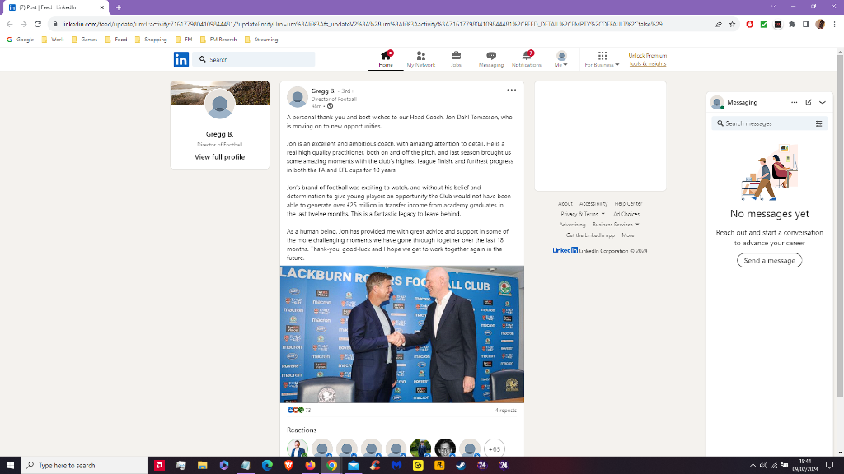Image resolution: width=844 pixels, height=474 pixels.
Task: Open Microsoft Edge from taskbar
Action: 267,466
